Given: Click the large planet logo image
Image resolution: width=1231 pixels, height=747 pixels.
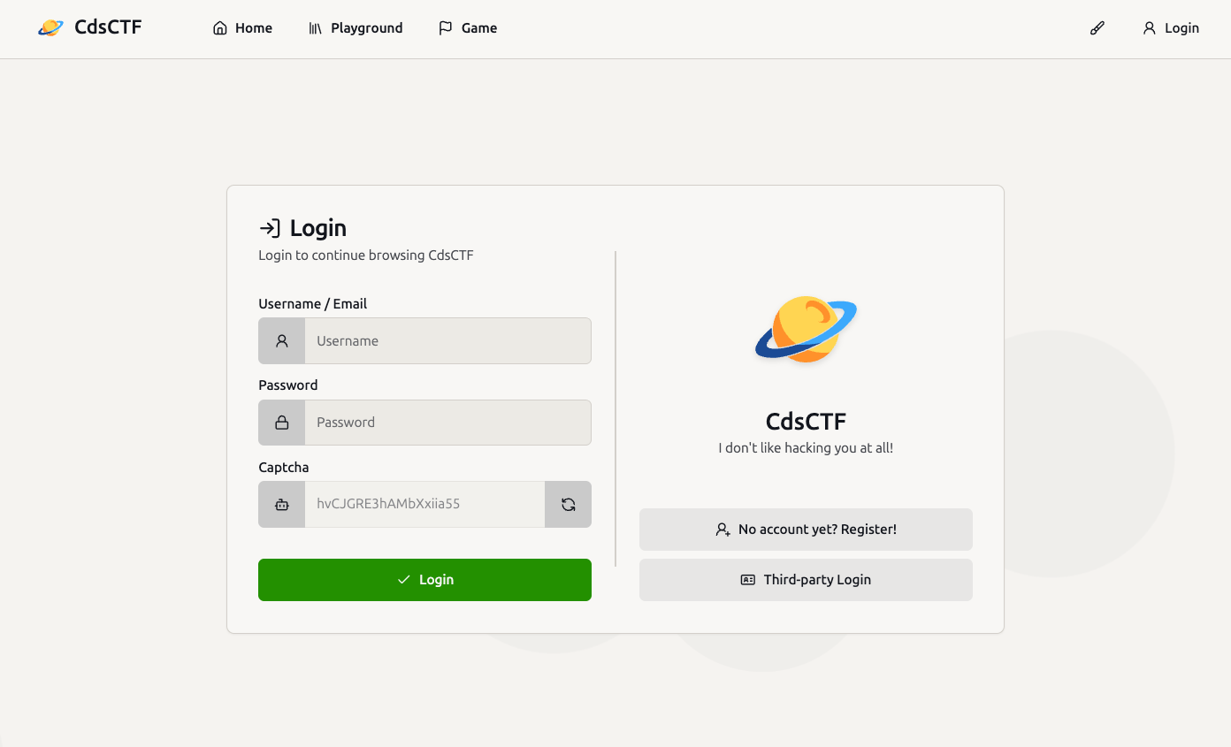Looking at the screenshot, I should (x=806, y=329).
